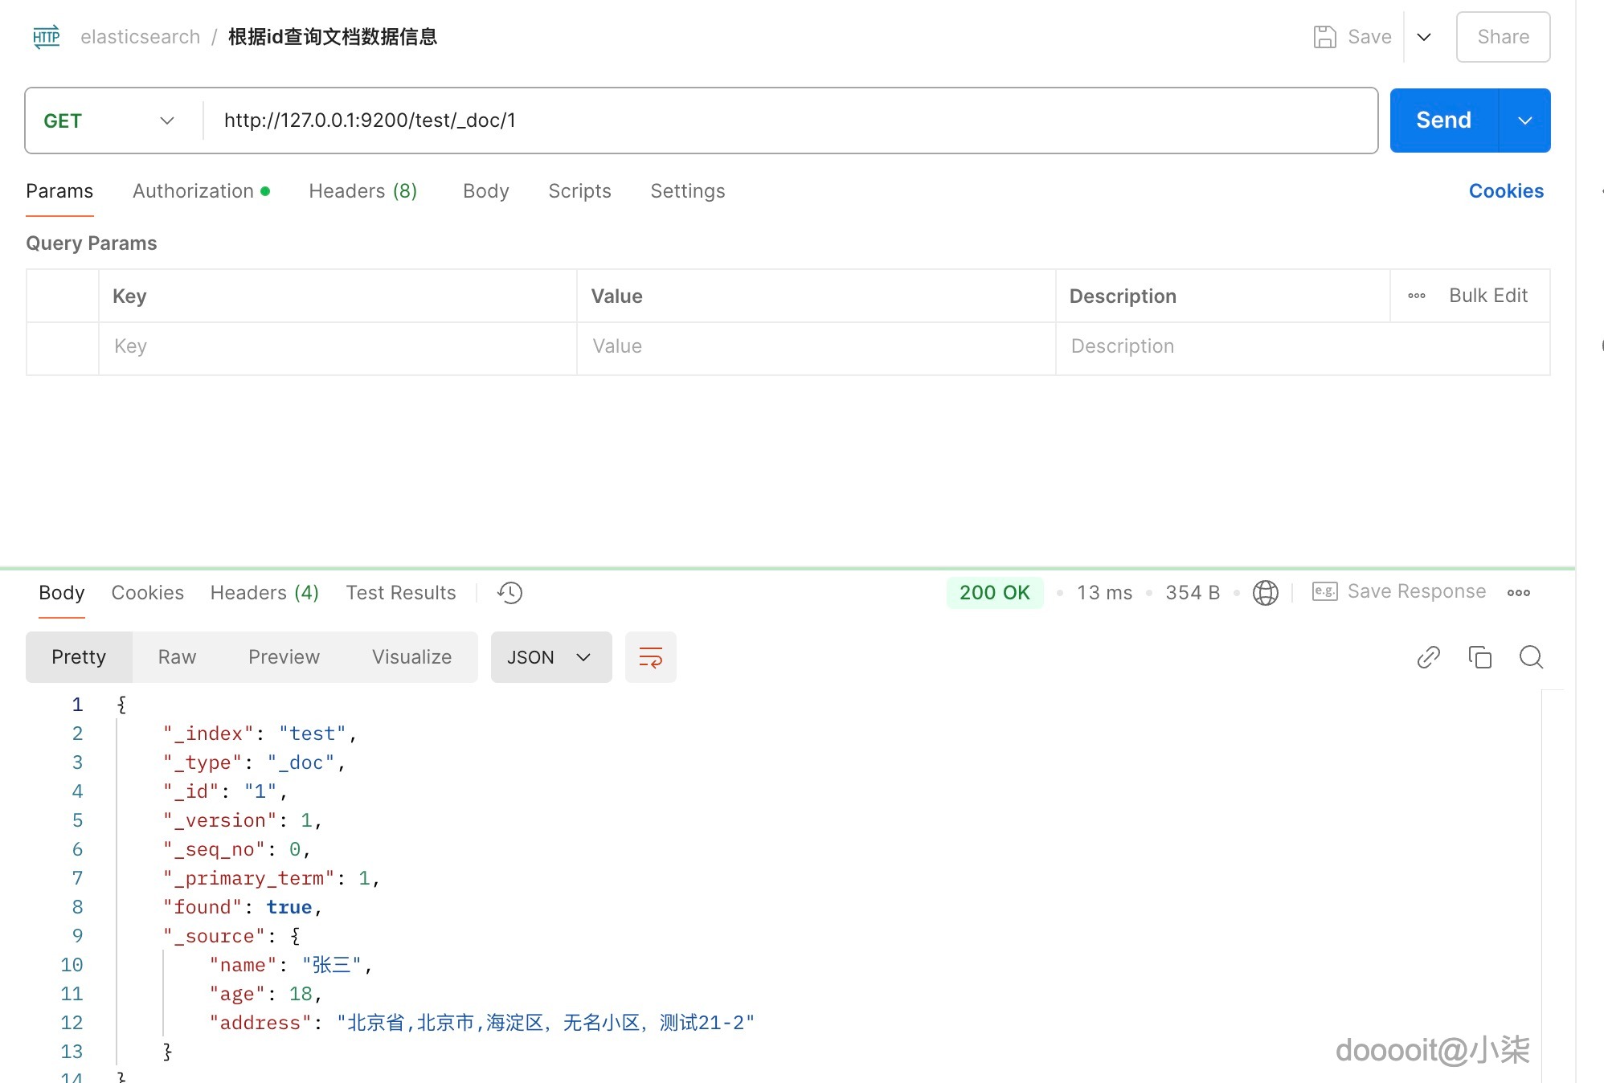Click the copy link chain icon
1604x1083 pixels.
1428,657
